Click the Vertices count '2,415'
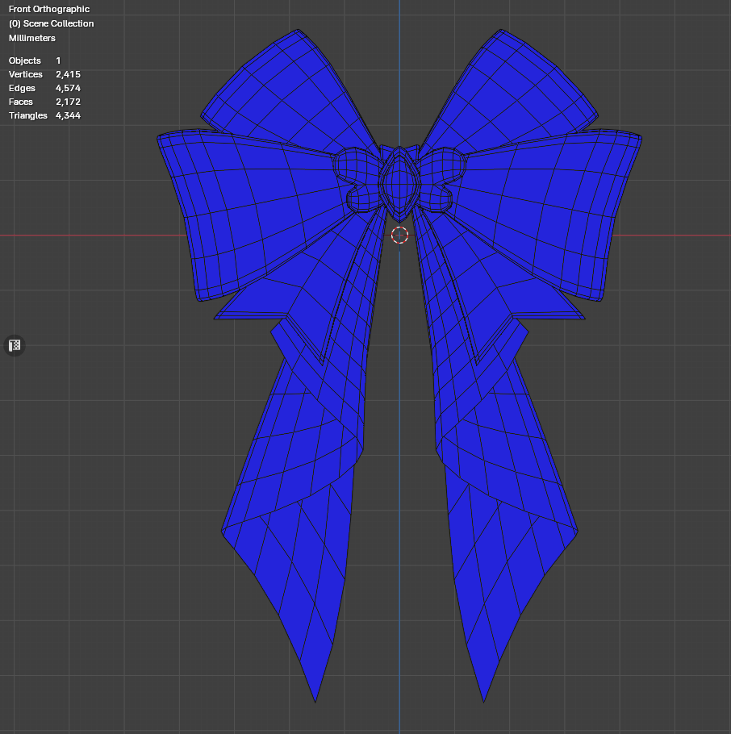 68,74
